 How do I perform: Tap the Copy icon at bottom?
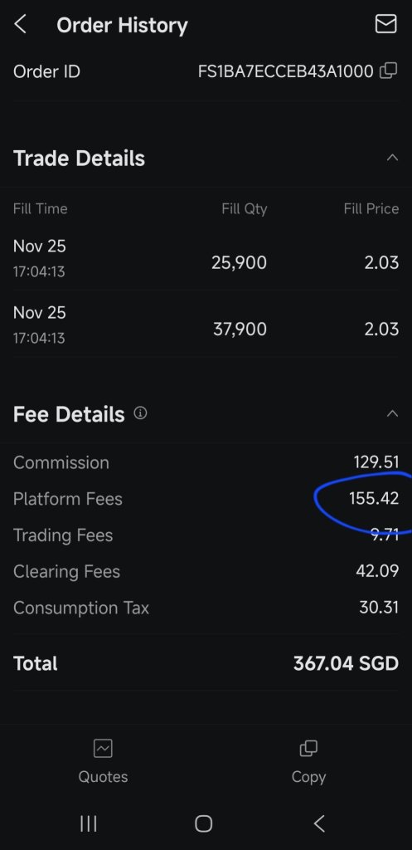(x=308, y=749)
